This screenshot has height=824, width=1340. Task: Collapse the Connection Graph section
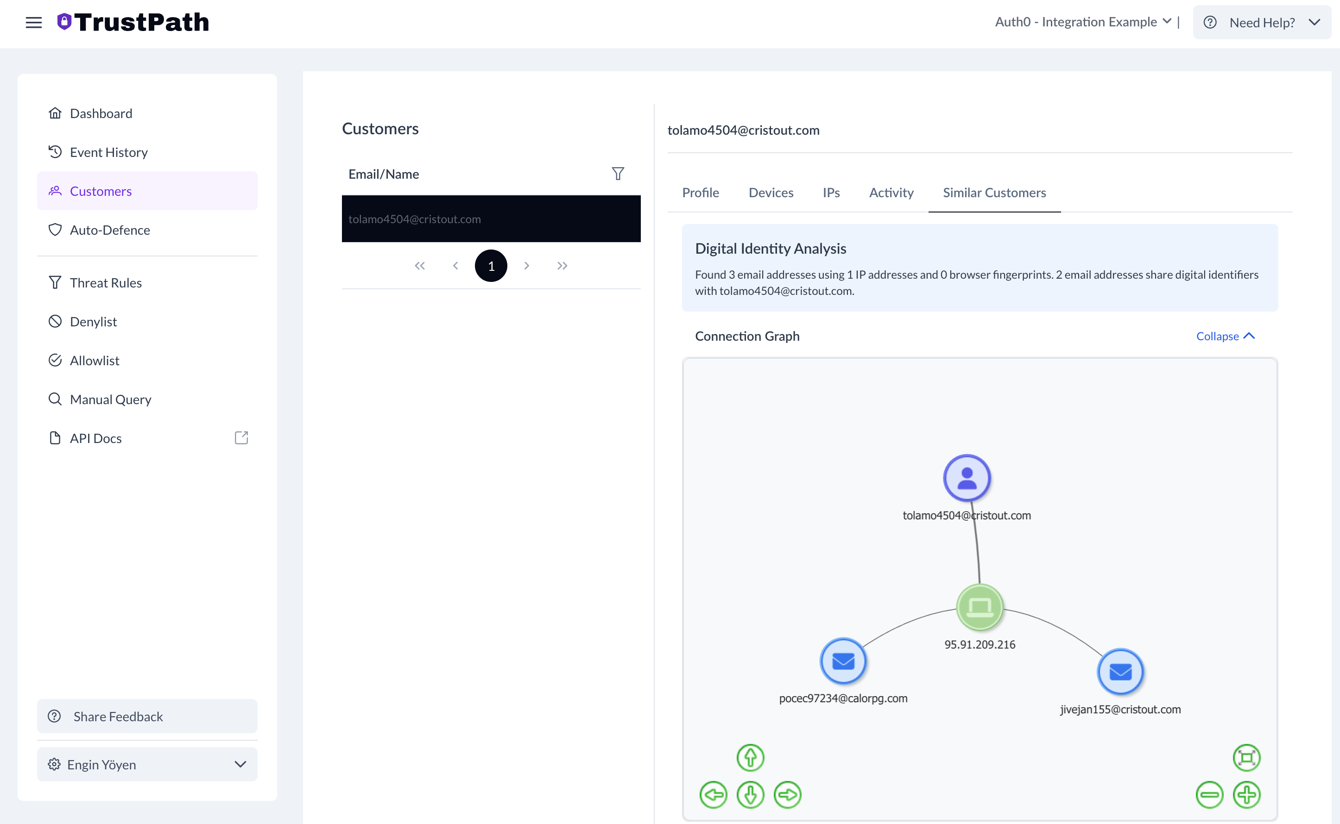click(1224, 336)
